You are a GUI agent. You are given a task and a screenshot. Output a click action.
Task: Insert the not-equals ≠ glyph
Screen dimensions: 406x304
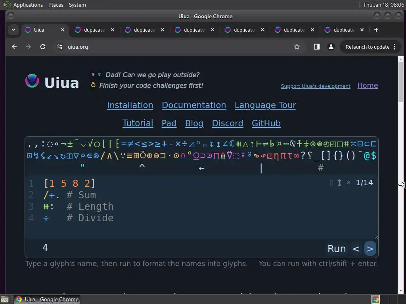click(130, 144)
